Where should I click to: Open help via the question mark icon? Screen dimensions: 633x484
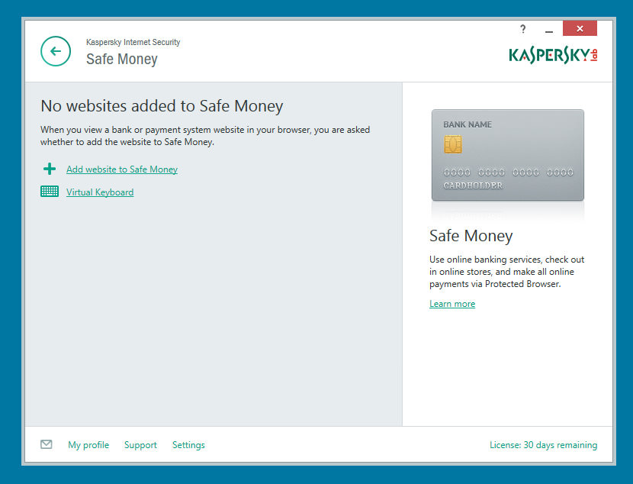522,29
